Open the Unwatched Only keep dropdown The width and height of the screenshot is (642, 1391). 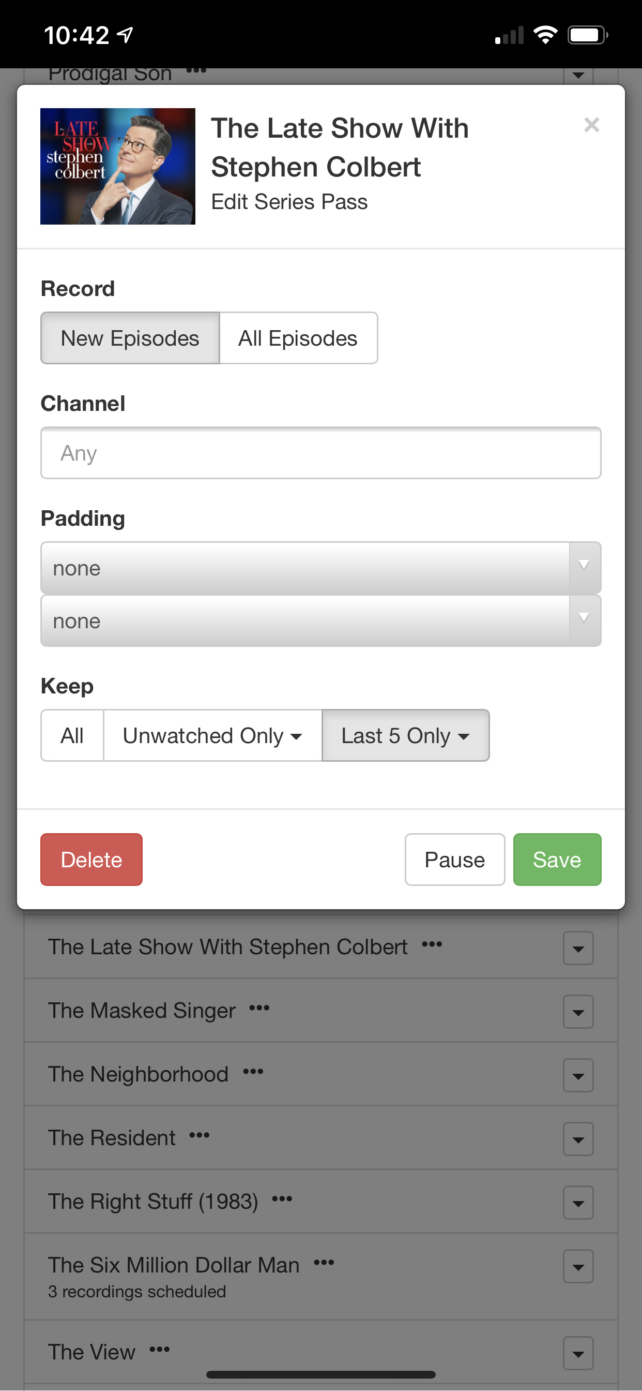pos(212,735)
